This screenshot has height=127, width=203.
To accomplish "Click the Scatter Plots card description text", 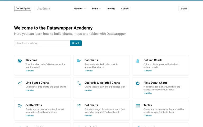I will [x=45, y=111].
